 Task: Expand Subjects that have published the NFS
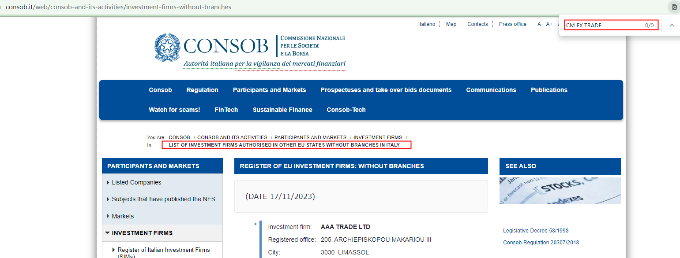pos(162,199)
